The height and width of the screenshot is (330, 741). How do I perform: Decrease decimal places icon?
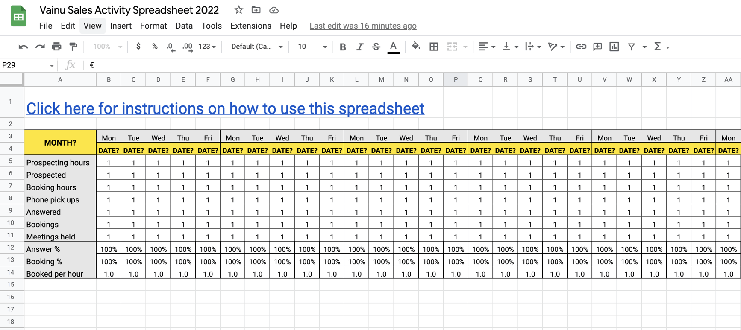pyautogui.click(x=171, y=47)
